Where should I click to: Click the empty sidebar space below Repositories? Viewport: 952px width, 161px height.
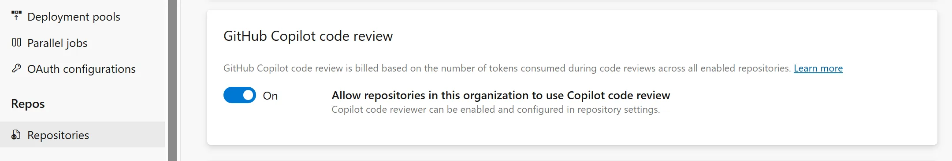coord(82,154)
